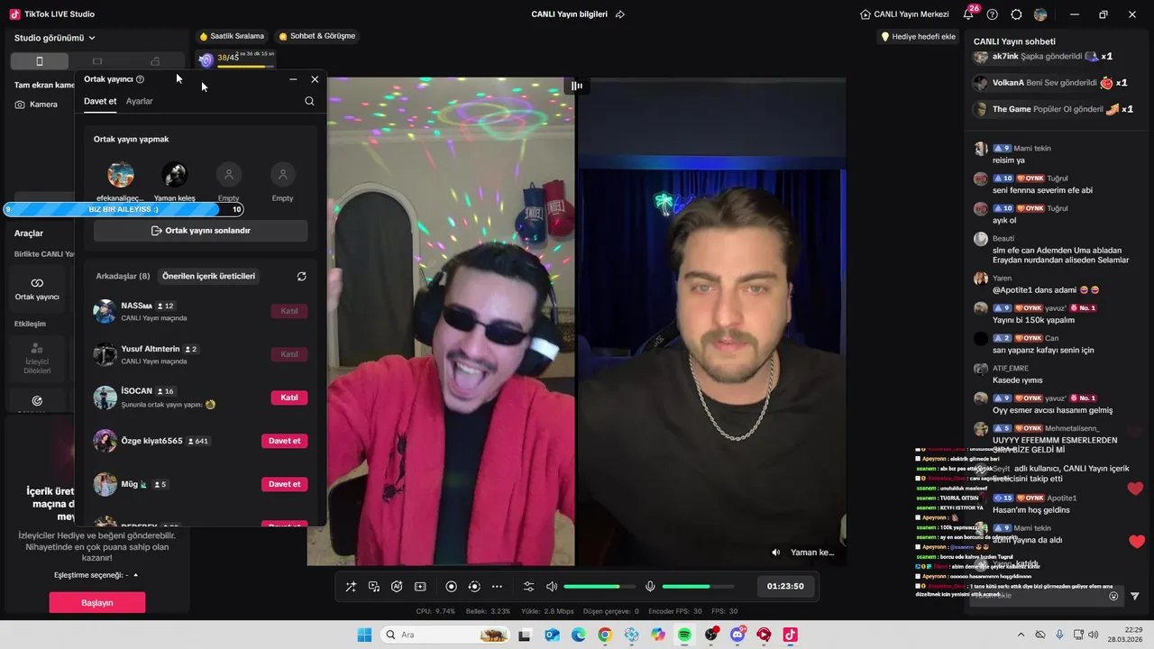Click the Yusuf Altınterin user row

pos(200,354)
